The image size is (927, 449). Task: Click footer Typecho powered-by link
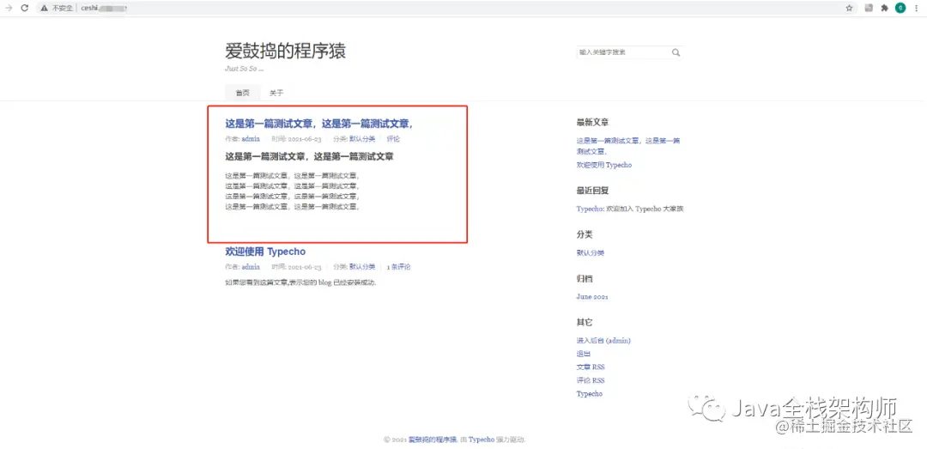click(x=482, y=440)
